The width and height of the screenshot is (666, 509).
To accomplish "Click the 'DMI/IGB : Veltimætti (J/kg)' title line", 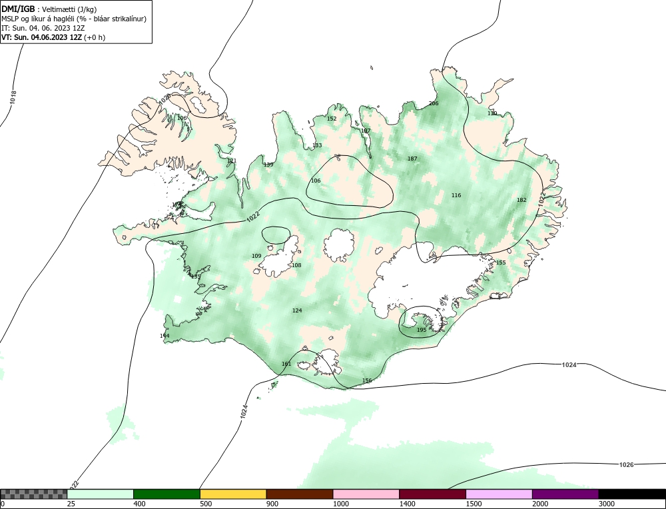I will 49,9.
